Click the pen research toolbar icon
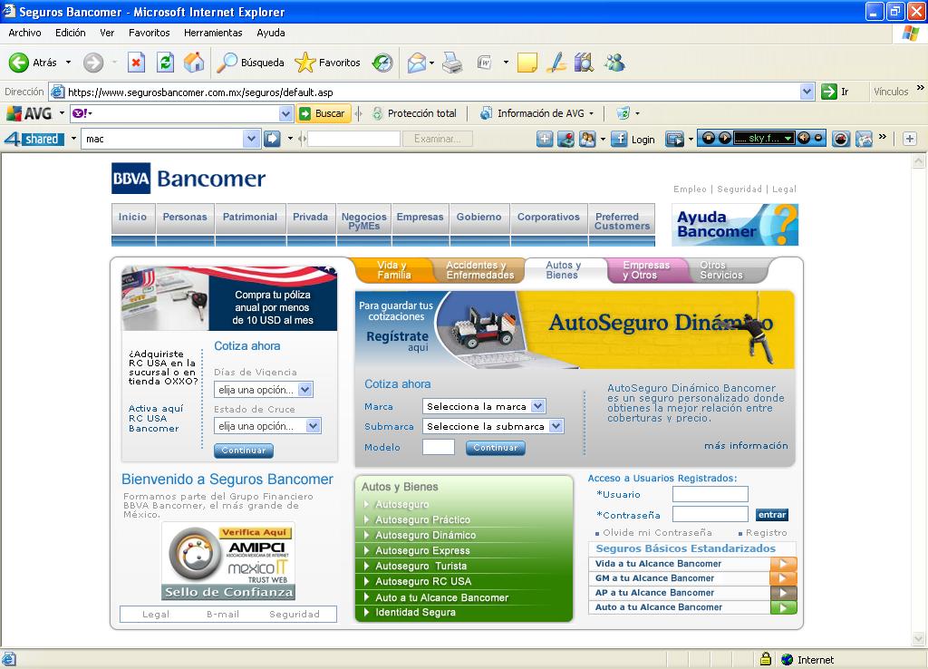Screen dimensions: 928x669 [556, 63]
